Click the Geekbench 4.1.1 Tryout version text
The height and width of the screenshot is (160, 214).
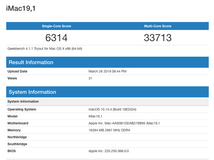(45, 49)
